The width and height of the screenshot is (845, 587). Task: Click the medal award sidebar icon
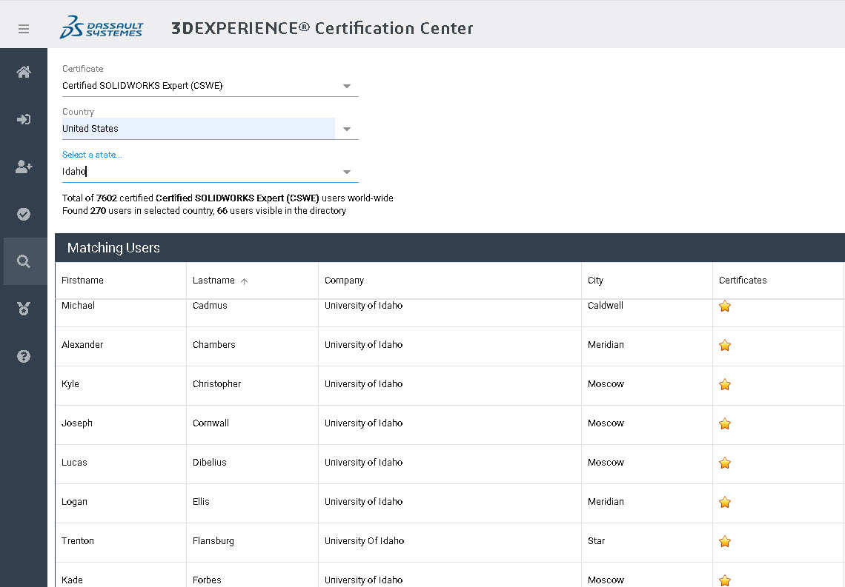24,309
